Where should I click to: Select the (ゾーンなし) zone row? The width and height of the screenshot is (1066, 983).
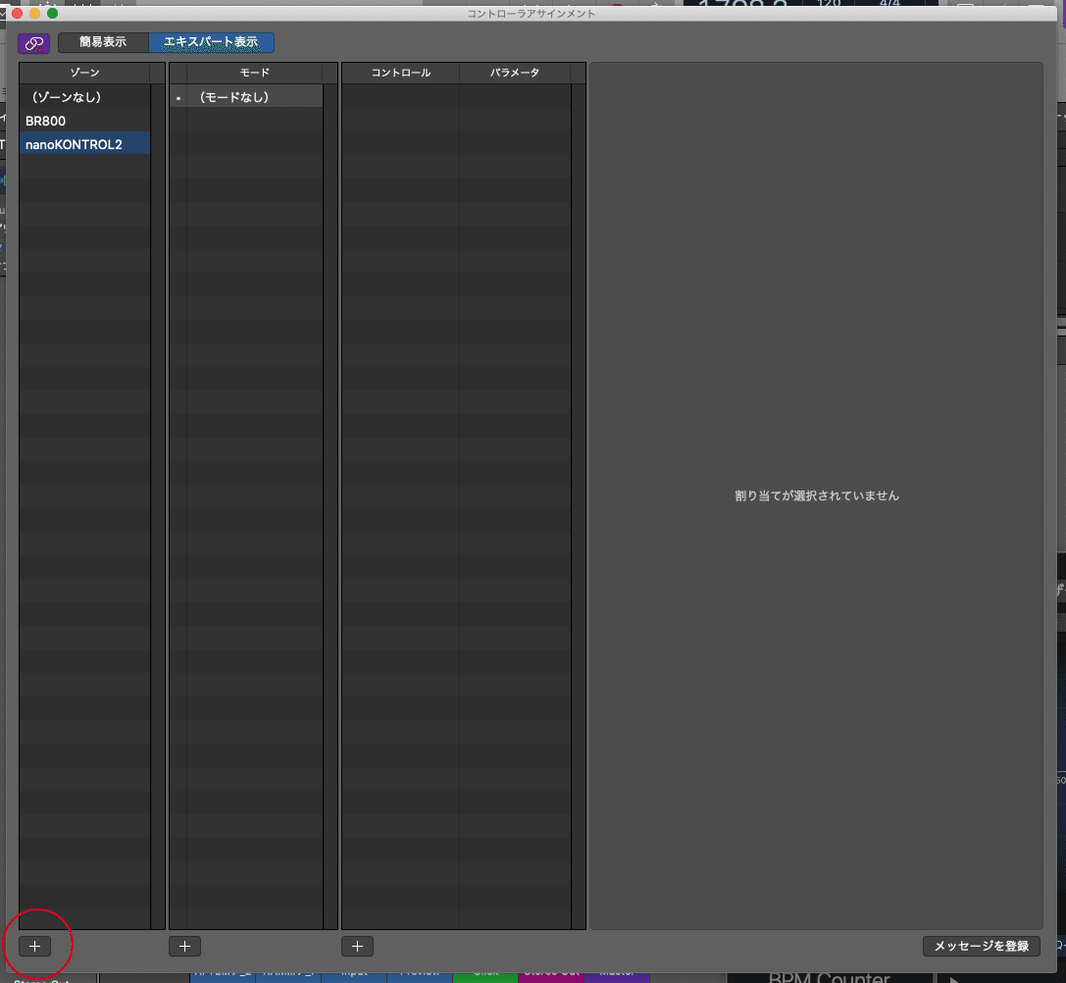85,97
